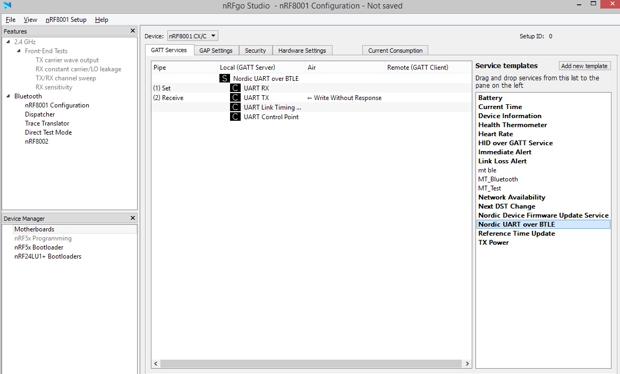Click the horizontal scrollbar track in GATT pane

(311, 363)
